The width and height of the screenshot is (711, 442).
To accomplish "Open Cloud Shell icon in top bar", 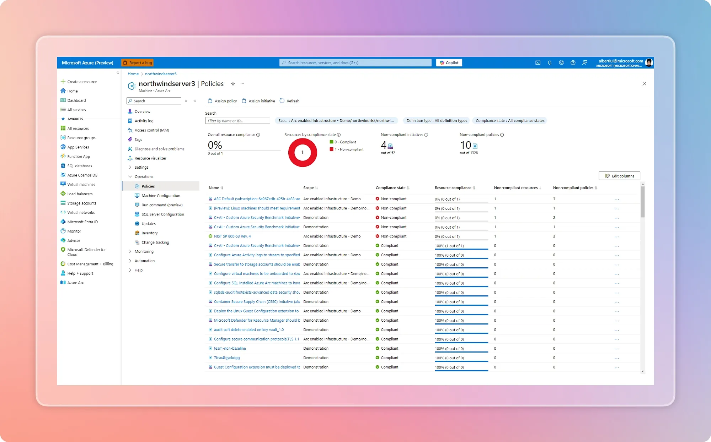I will coord(538,63).
